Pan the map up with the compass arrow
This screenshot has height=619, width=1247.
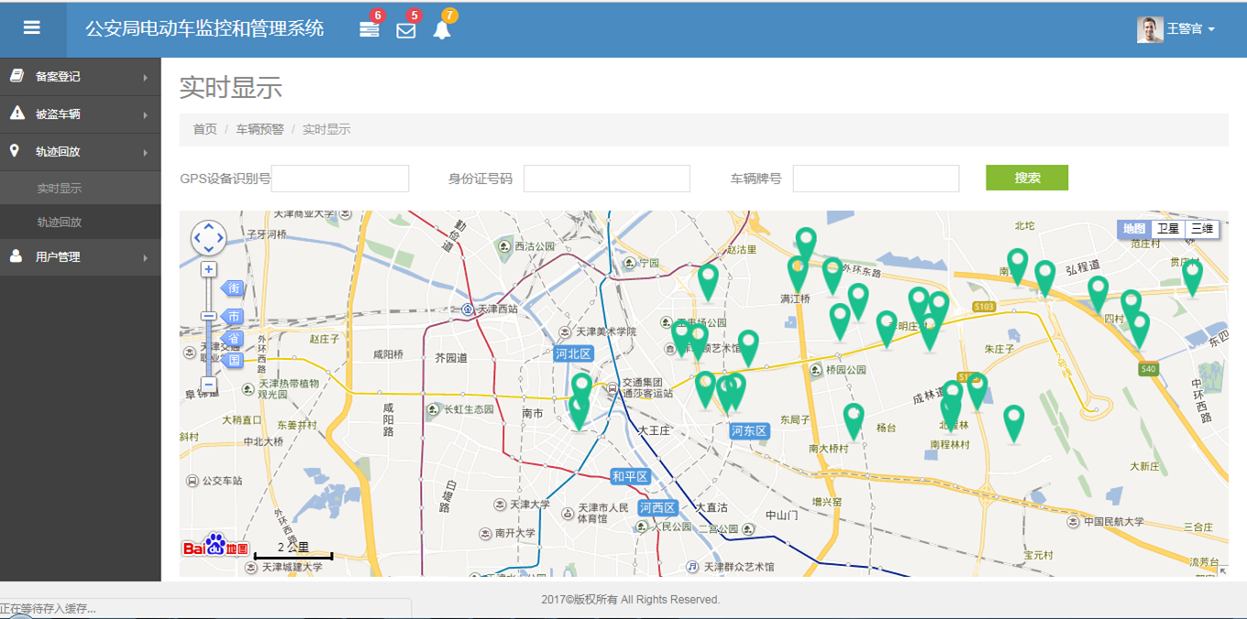[209, 226]
